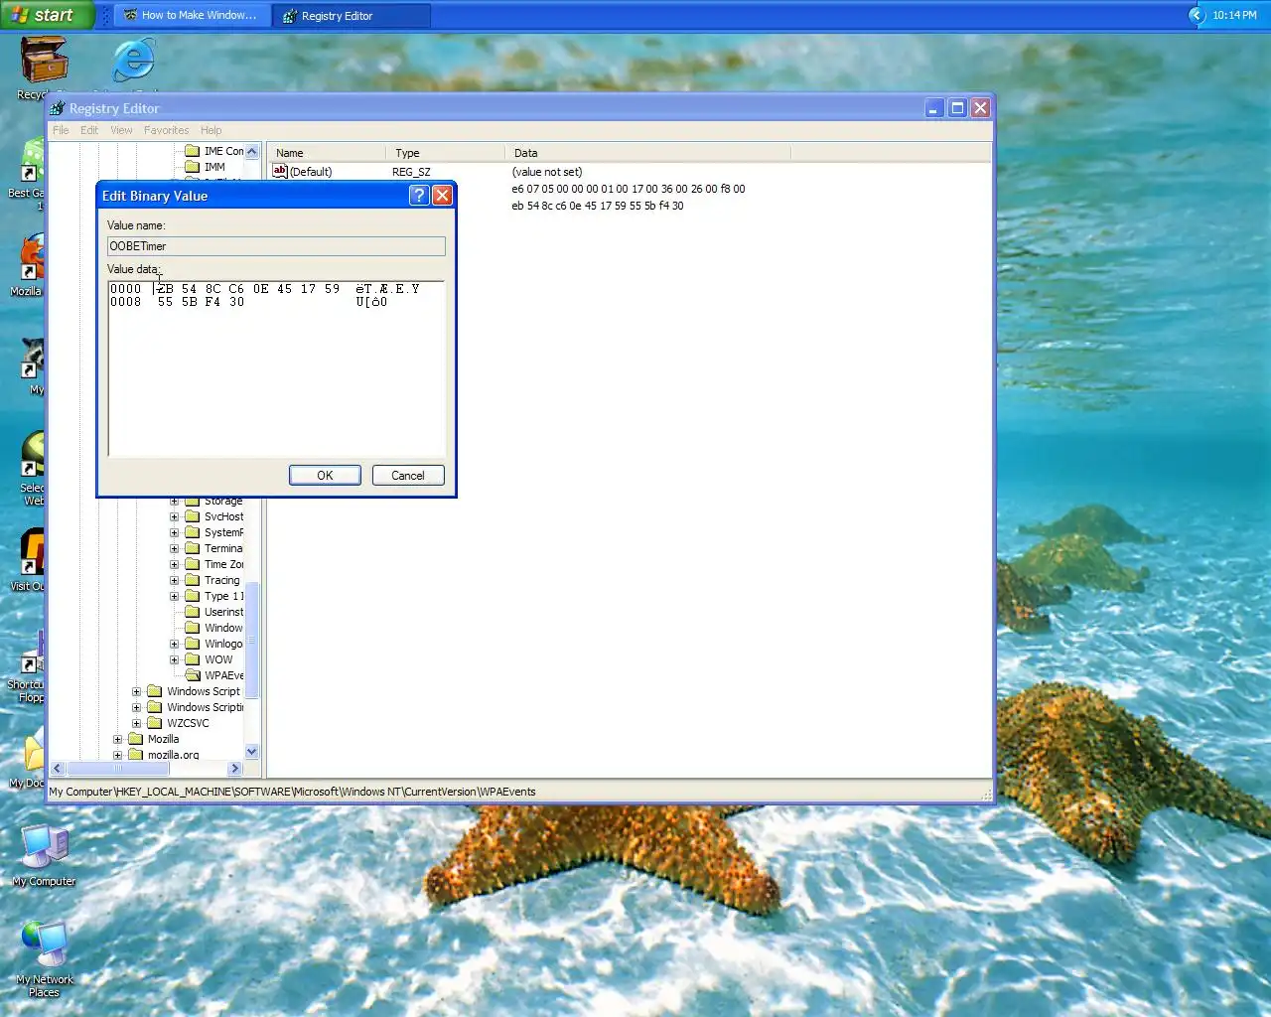
Task: Switch to Registry Editor taskbar button
Action: [353, 15]
